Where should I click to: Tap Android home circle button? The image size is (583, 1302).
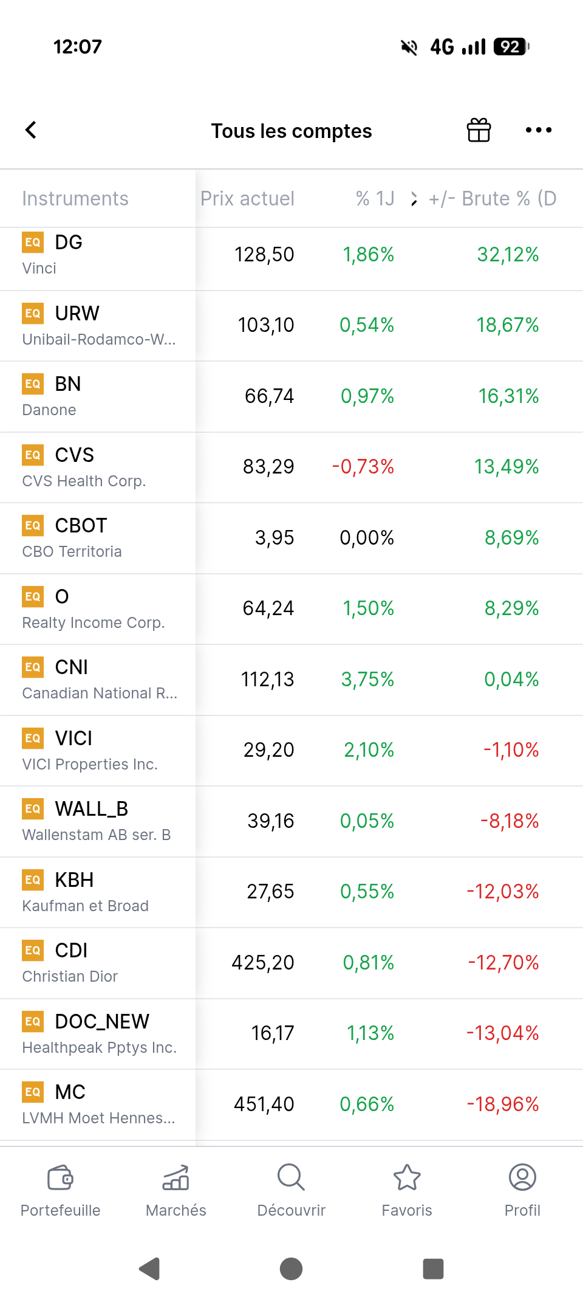(291, 1269)
